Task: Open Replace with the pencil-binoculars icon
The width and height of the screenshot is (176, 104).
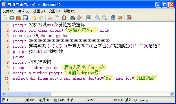Action: 80,18
